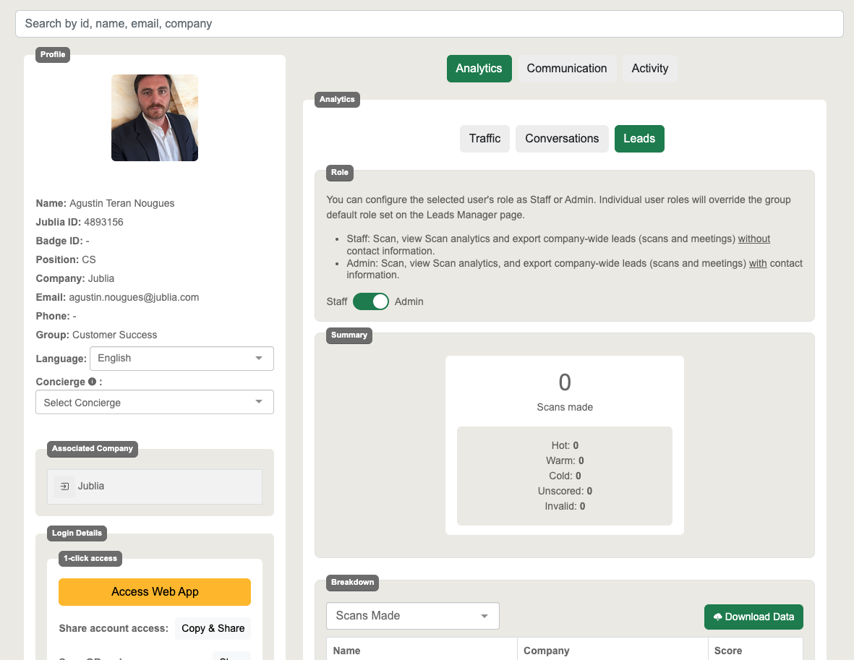
Task: Toggle the Staff/Admin role switch
Action: click(x=370, y=301)
